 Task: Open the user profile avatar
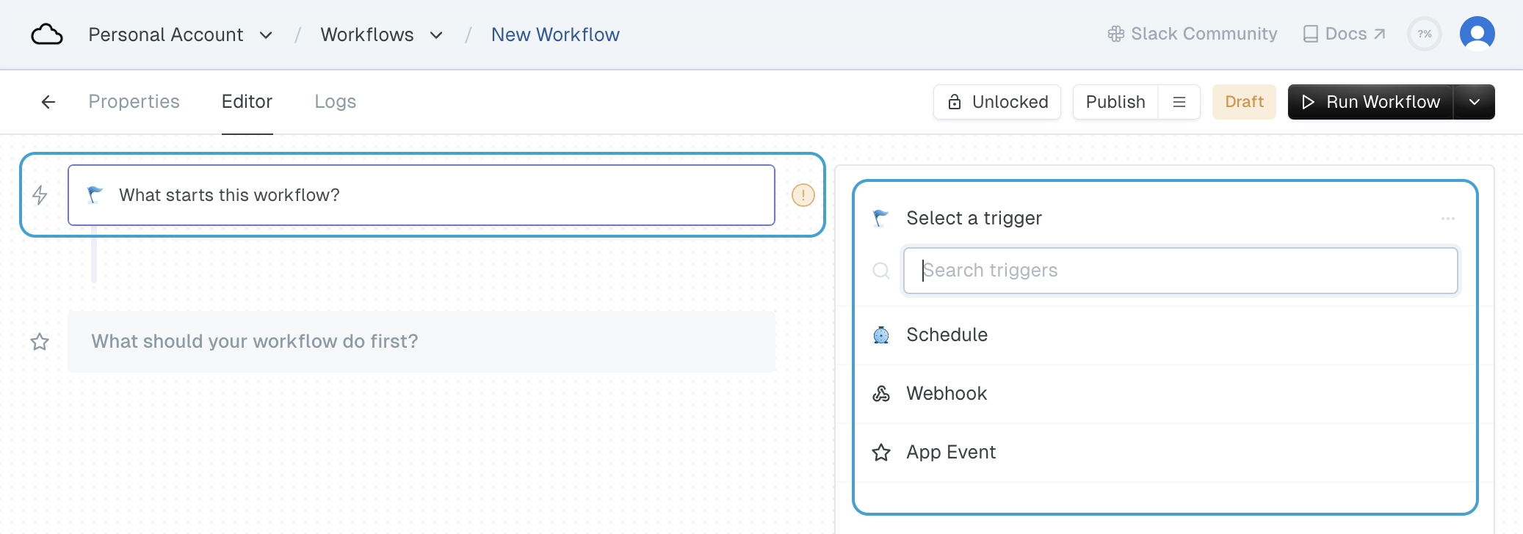(1477, 34)
